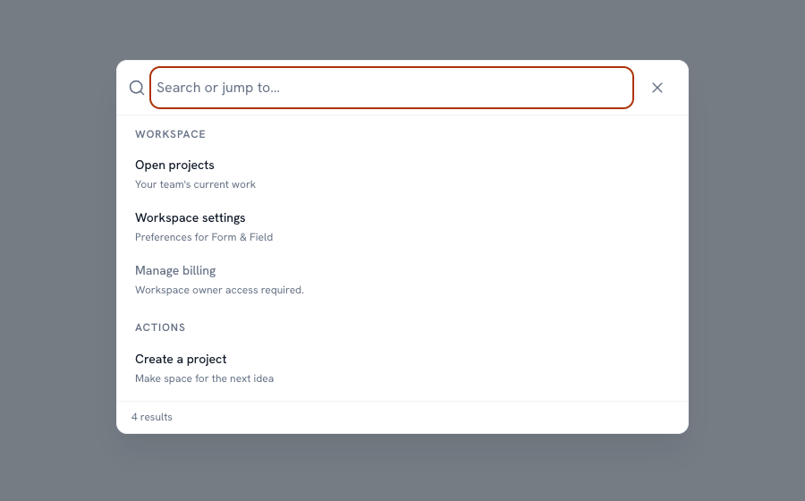Click the Manage billing greyed title

(175, 271)
